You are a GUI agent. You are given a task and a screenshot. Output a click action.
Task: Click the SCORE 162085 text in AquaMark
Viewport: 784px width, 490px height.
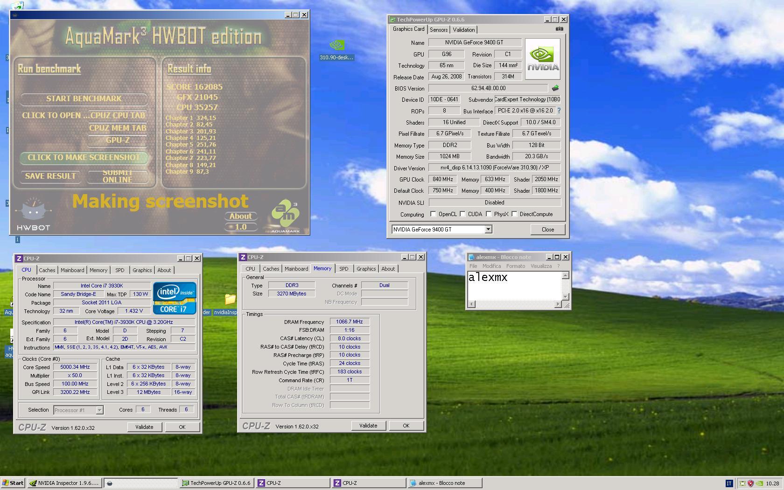click(x=195, y=87)
